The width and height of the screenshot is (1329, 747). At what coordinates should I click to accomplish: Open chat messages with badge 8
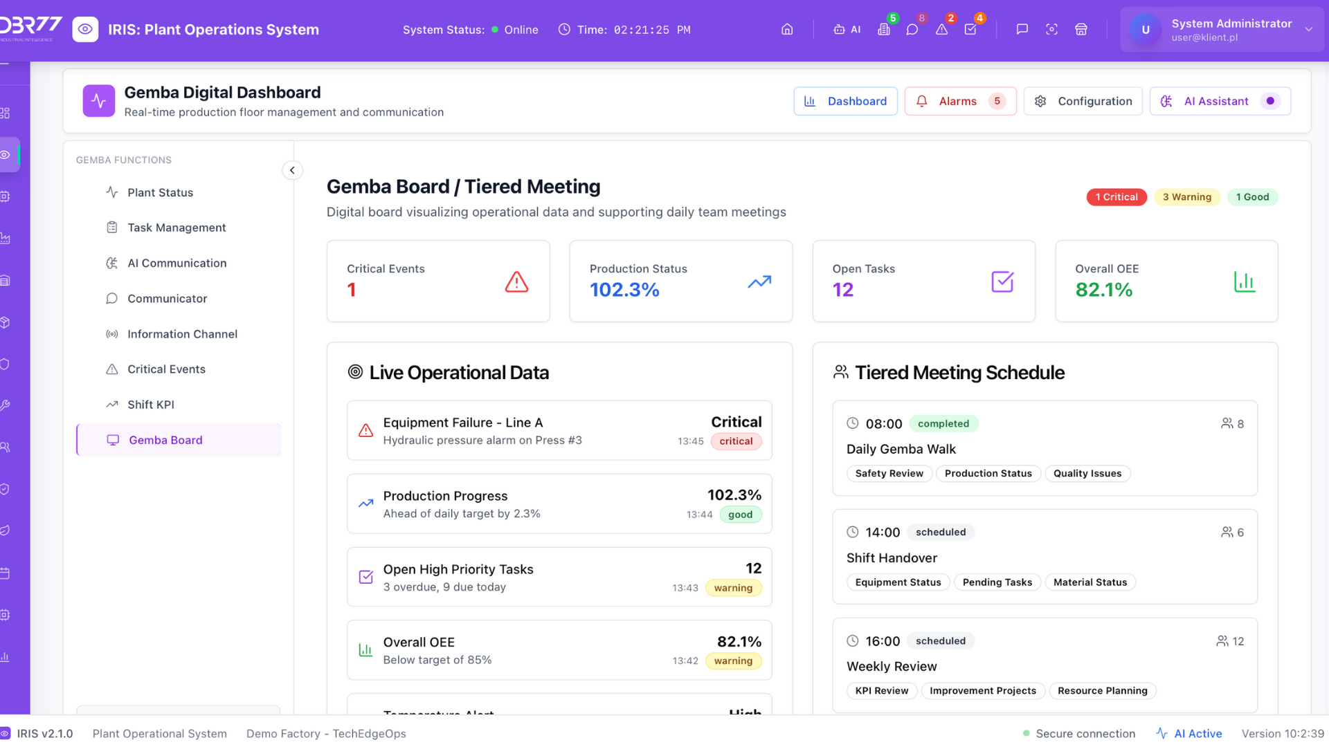912,30
